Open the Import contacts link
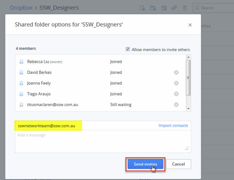The image size is (234, 180). coord(173,126)
